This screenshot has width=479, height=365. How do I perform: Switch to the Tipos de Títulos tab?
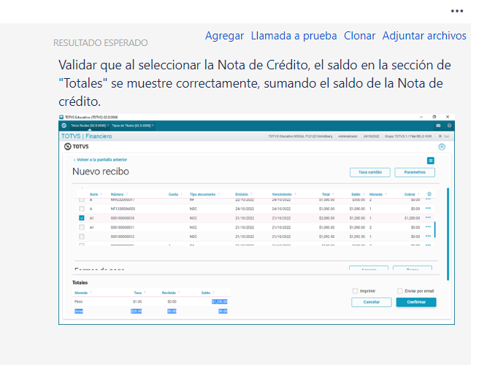[x=131, y=126]
